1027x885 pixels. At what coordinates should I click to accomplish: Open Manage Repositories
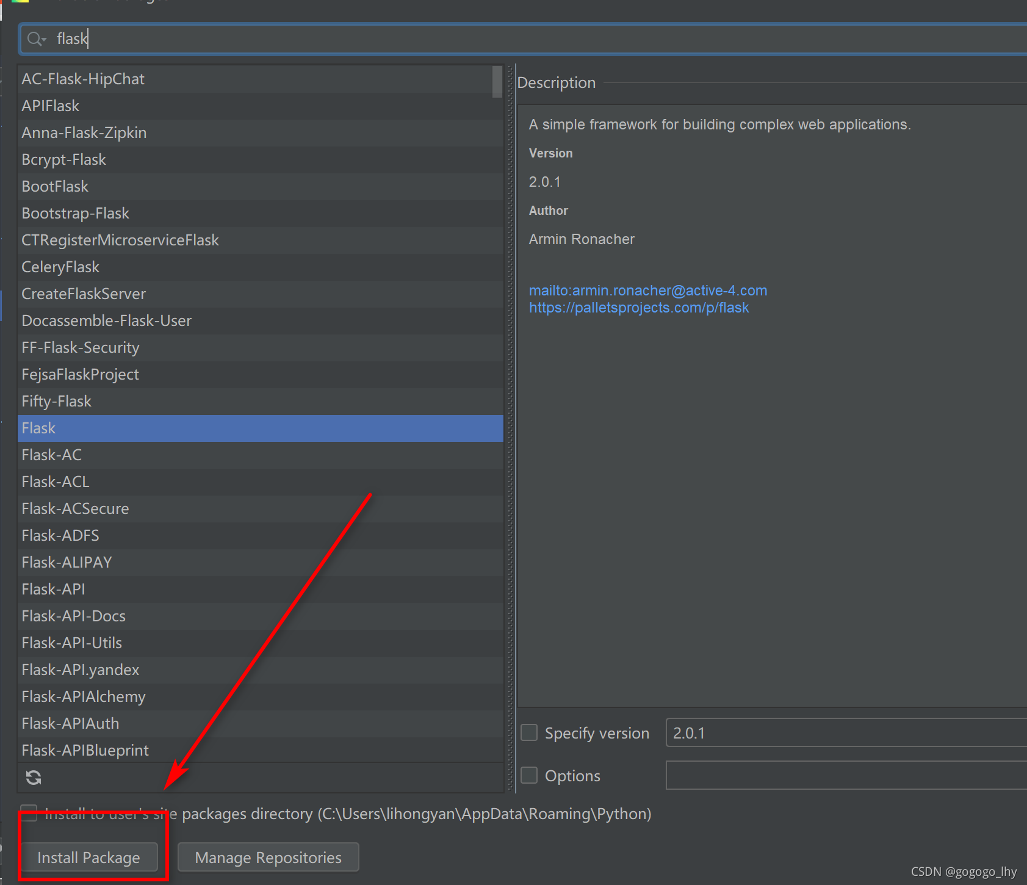pyautogui.click(x=267, y=857)
